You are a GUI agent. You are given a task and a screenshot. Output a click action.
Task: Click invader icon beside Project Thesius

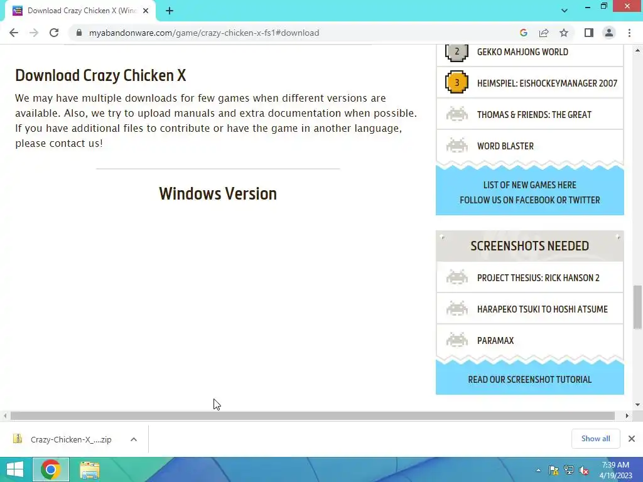(x=457, y=277)
